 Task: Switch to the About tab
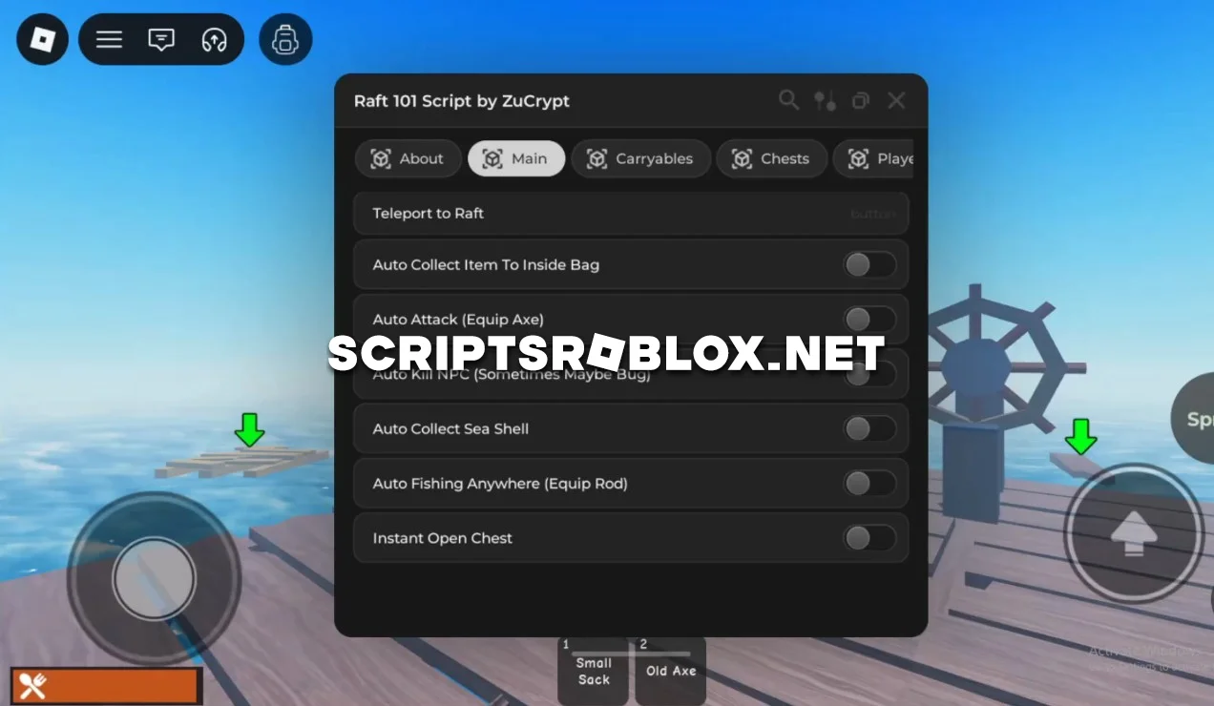(x=408, y=158)
